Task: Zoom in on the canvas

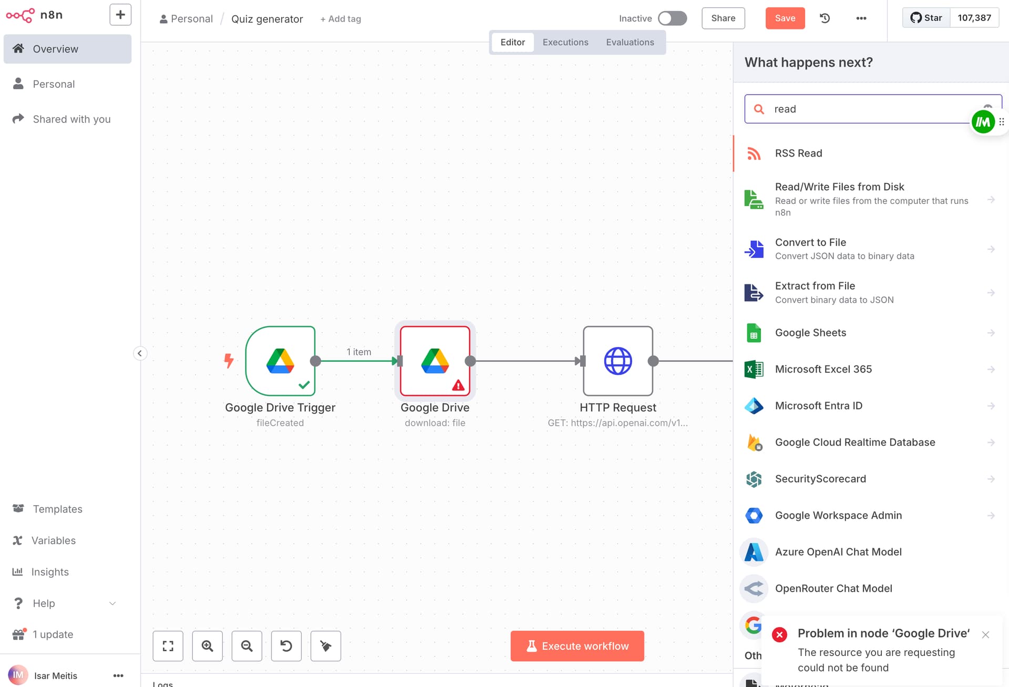Action: click(208, 646)
